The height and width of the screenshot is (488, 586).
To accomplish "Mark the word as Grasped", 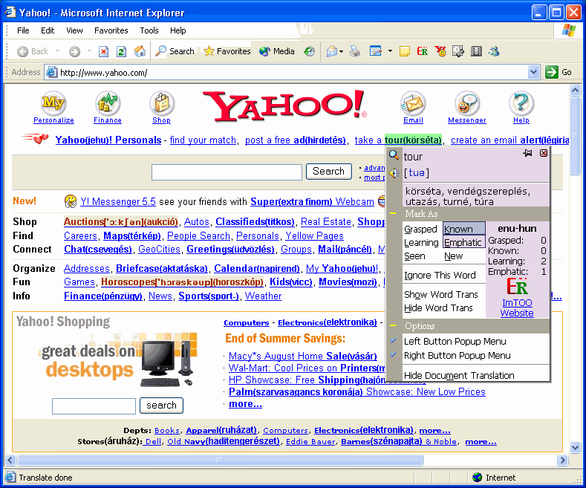I will click(421, 229).
